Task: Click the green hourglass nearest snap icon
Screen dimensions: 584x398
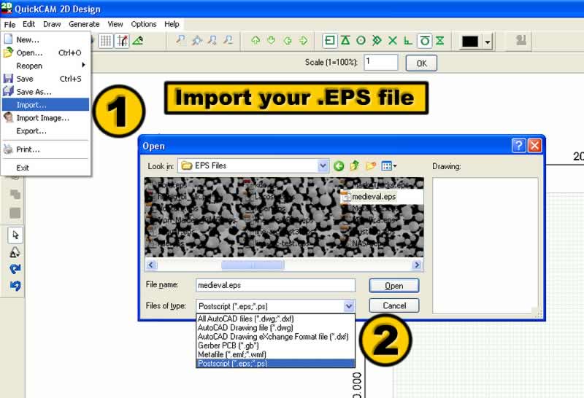Action: (440, 40)
